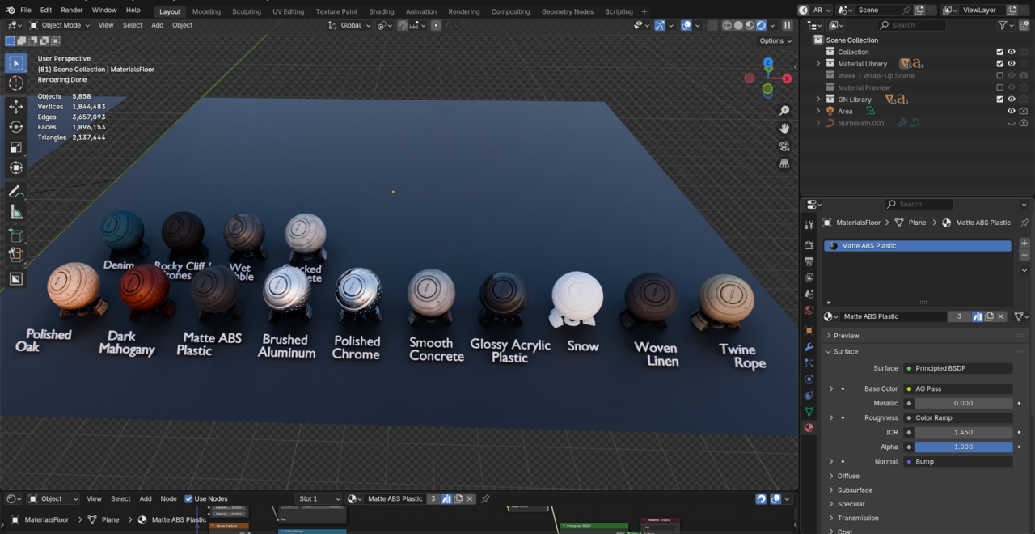This screenshot has width=1035, height=534.
Task: Click the Principled BSDF surface button
Action: pos(958,368)
